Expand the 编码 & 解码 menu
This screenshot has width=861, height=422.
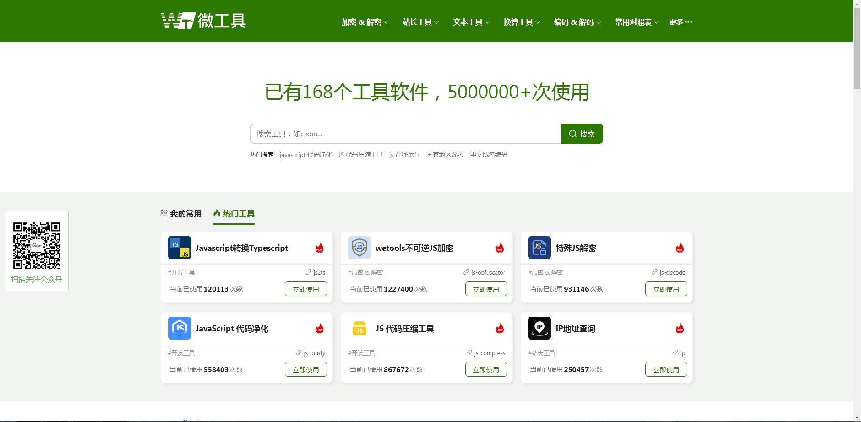tap(577, 22)
